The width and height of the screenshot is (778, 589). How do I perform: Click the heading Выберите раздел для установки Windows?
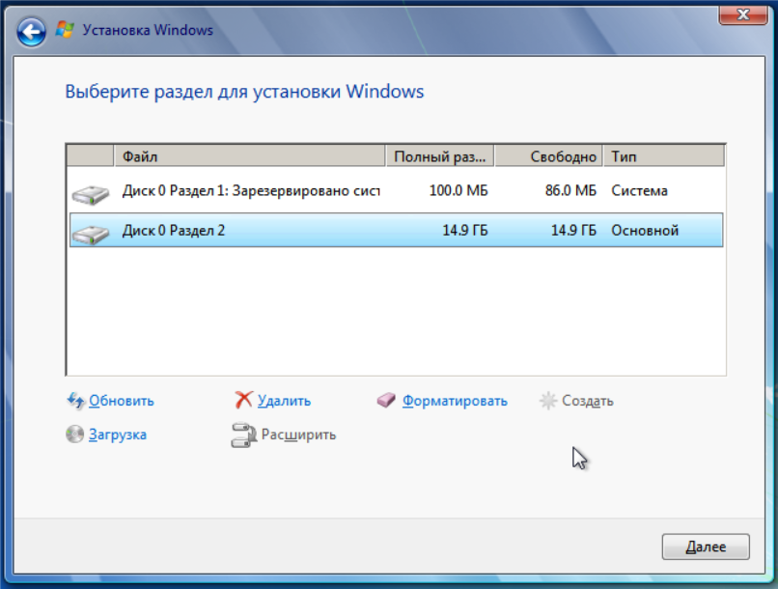tap(244, 93)
